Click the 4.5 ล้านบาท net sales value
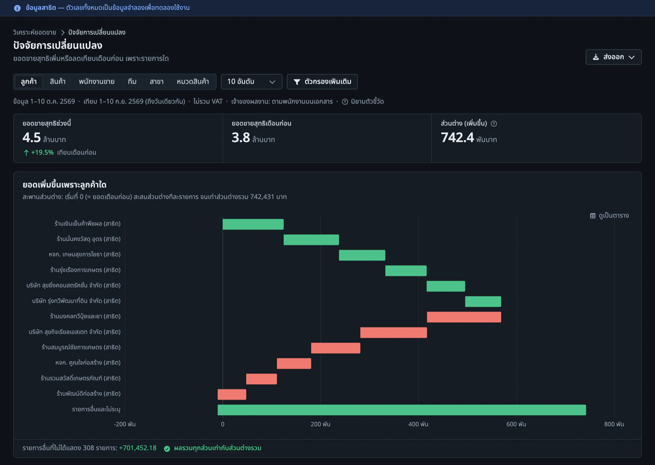Screen dimensions: 655x465 pos(44,138)
